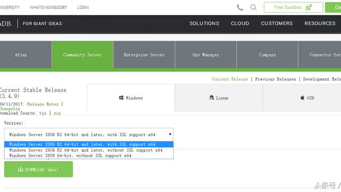This screenshot has height=192, width=341.
Task: Open CUSTOMERS menu
Action: 277,23
